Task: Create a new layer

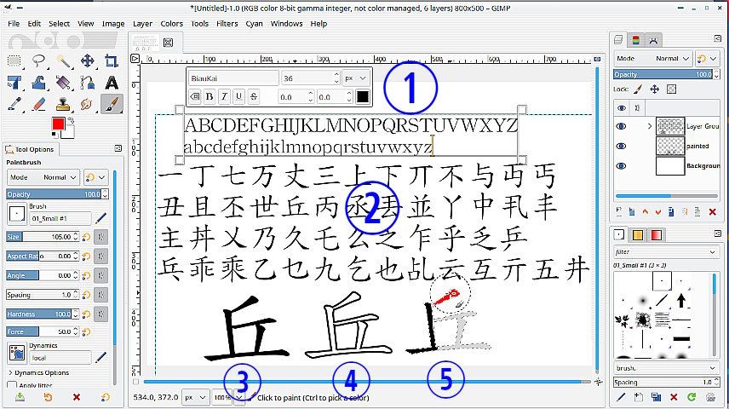Action: click(x=619, y=211)
